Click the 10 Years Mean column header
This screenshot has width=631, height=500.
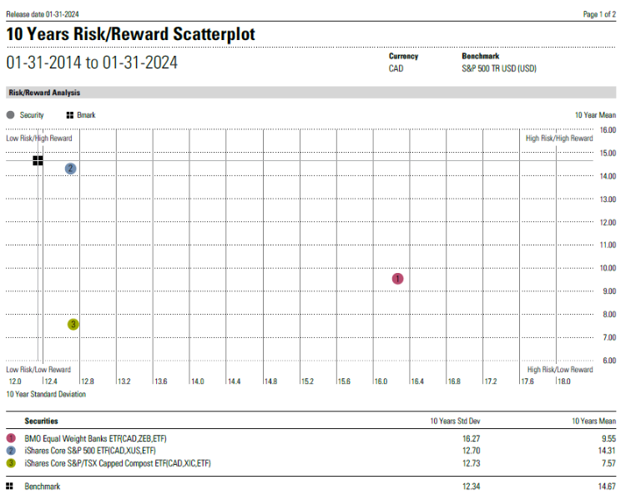593,422
